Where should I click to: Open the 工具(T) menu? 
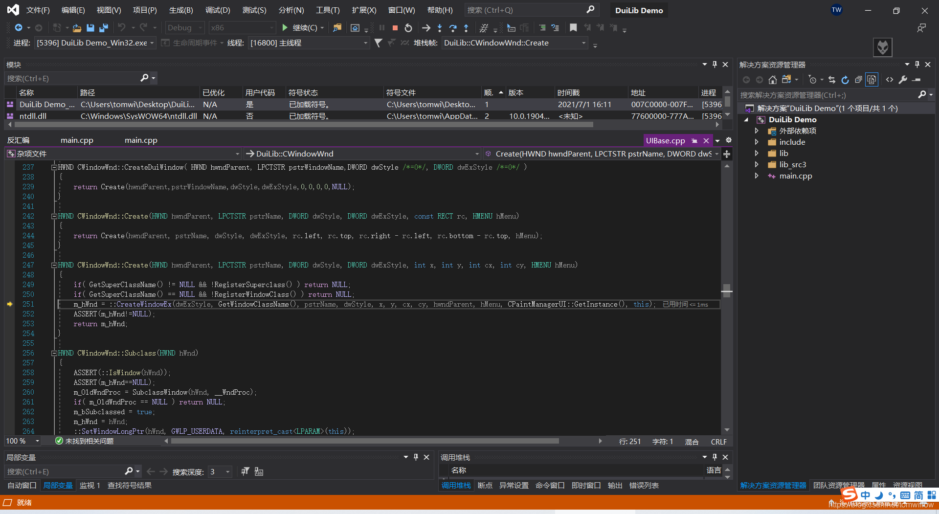click(x=328, y=10)
